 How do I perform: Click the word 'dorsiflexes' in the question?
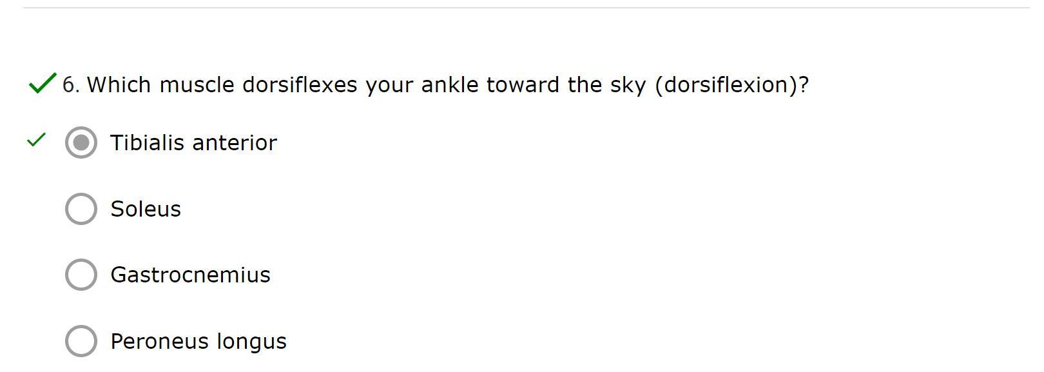click(300, 84)
